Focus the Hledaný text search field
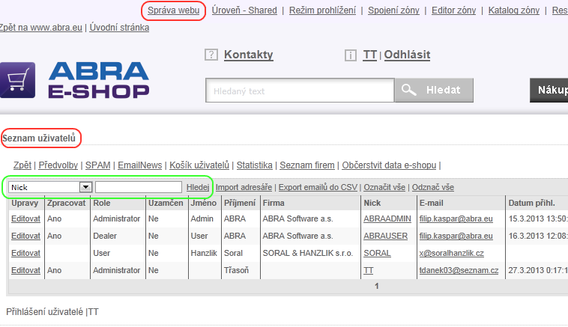Image resolution: width=568 pixels, height=327 pixels. tap(300, 91)
